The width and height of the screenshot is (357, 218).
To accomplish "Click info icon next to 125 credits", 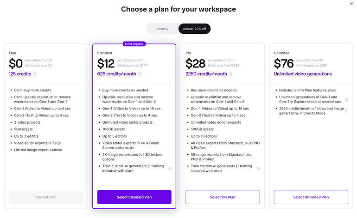I will point(35,74).
